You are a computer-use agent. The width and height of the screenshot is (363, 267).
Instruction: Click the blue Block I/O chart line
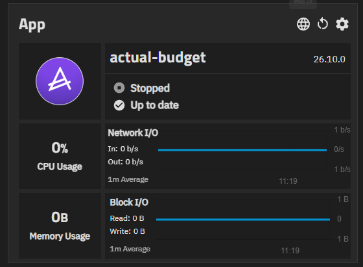point(243,220)
